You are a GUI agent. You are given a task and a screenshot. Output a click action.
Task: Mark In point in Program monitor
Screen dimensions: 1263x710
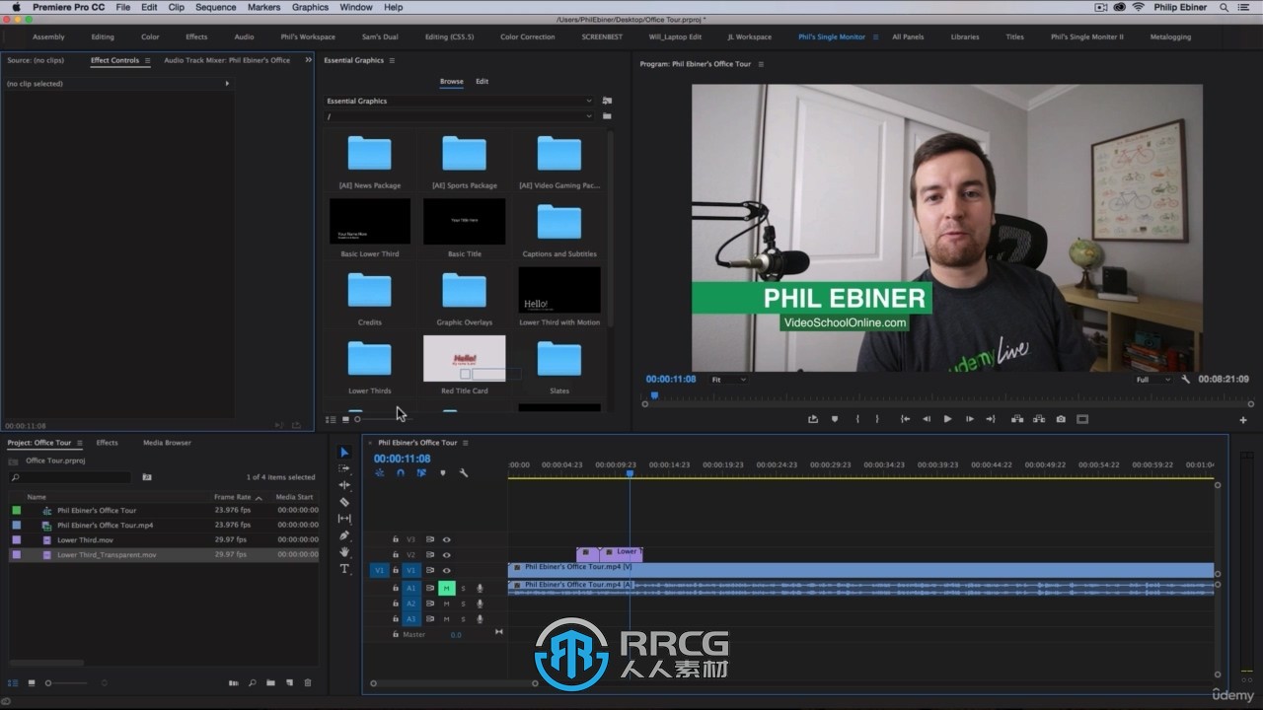click(856, 419)
